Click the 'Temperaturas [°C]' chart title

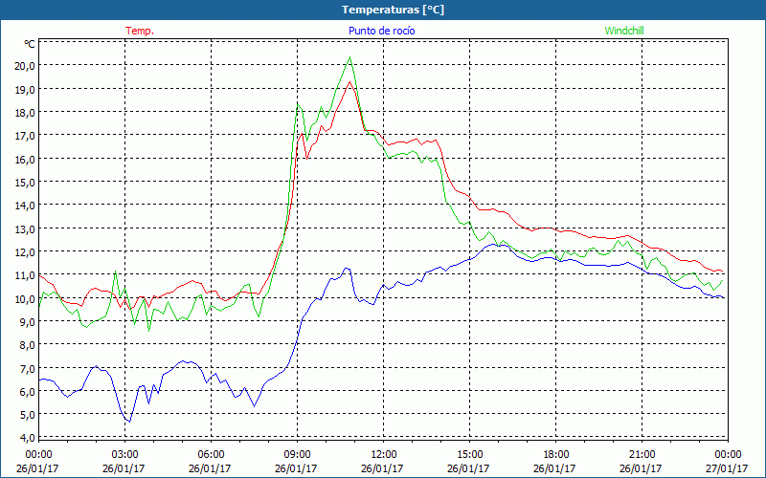tap(393, 10)
